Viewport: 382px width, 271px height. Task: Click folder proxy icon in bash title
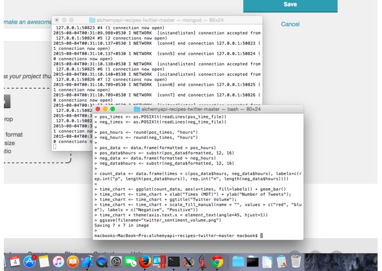[137, 109]
